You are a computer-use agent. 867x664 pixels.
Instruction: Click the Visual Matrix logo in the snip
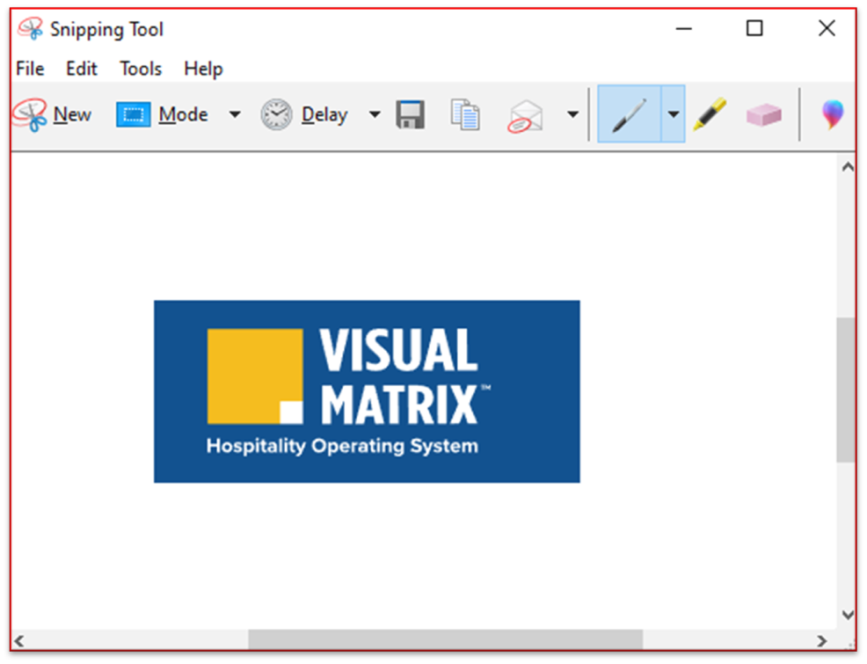coord(367,391)
